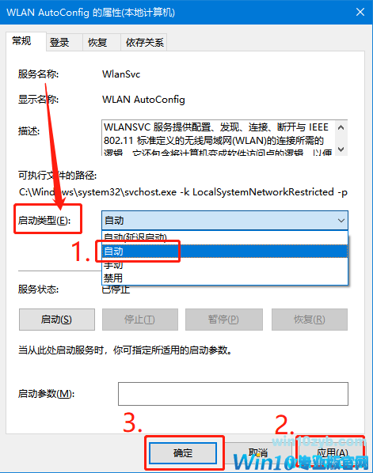
Task: Switch to the 依存关系 tab
Action: (x=144, y=42)
